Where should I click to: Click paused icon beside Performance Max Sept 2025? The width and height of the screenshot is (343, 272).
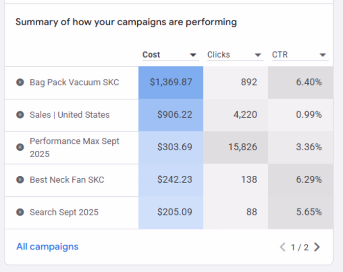(20, 147)
